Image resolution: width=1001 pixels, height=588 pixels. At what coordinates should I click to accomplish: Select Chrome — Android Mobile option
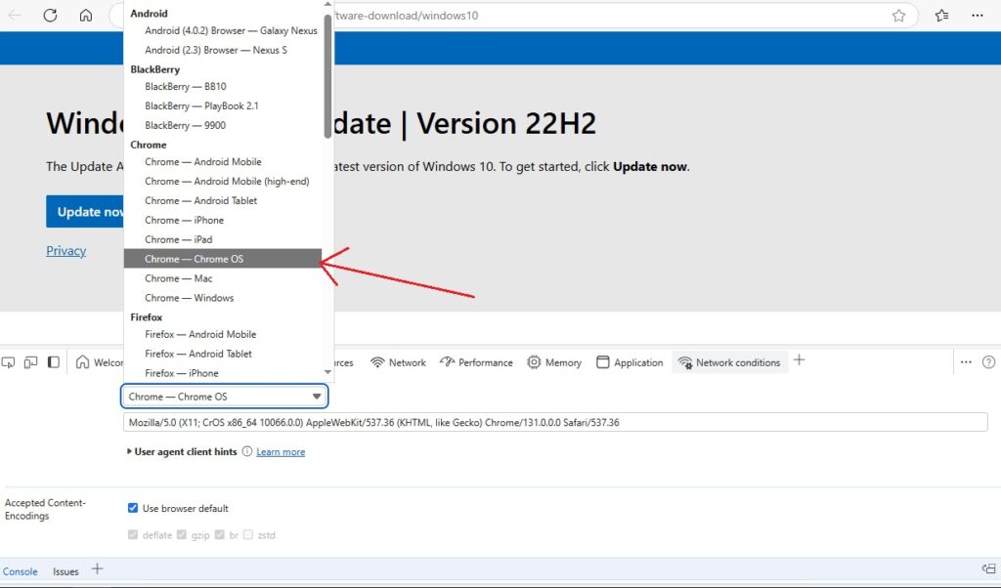tap(223, 162)
